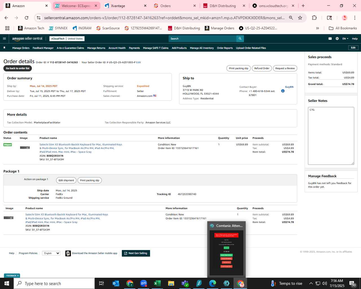Click the zoom magnifier in address bar

coord(291,18)
